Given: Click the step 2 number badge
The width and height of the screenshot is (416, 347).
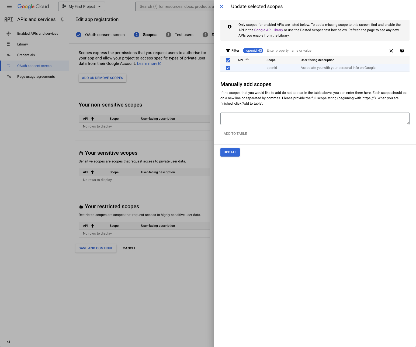Looking at the screenshot, I should [x=137, y=35].
